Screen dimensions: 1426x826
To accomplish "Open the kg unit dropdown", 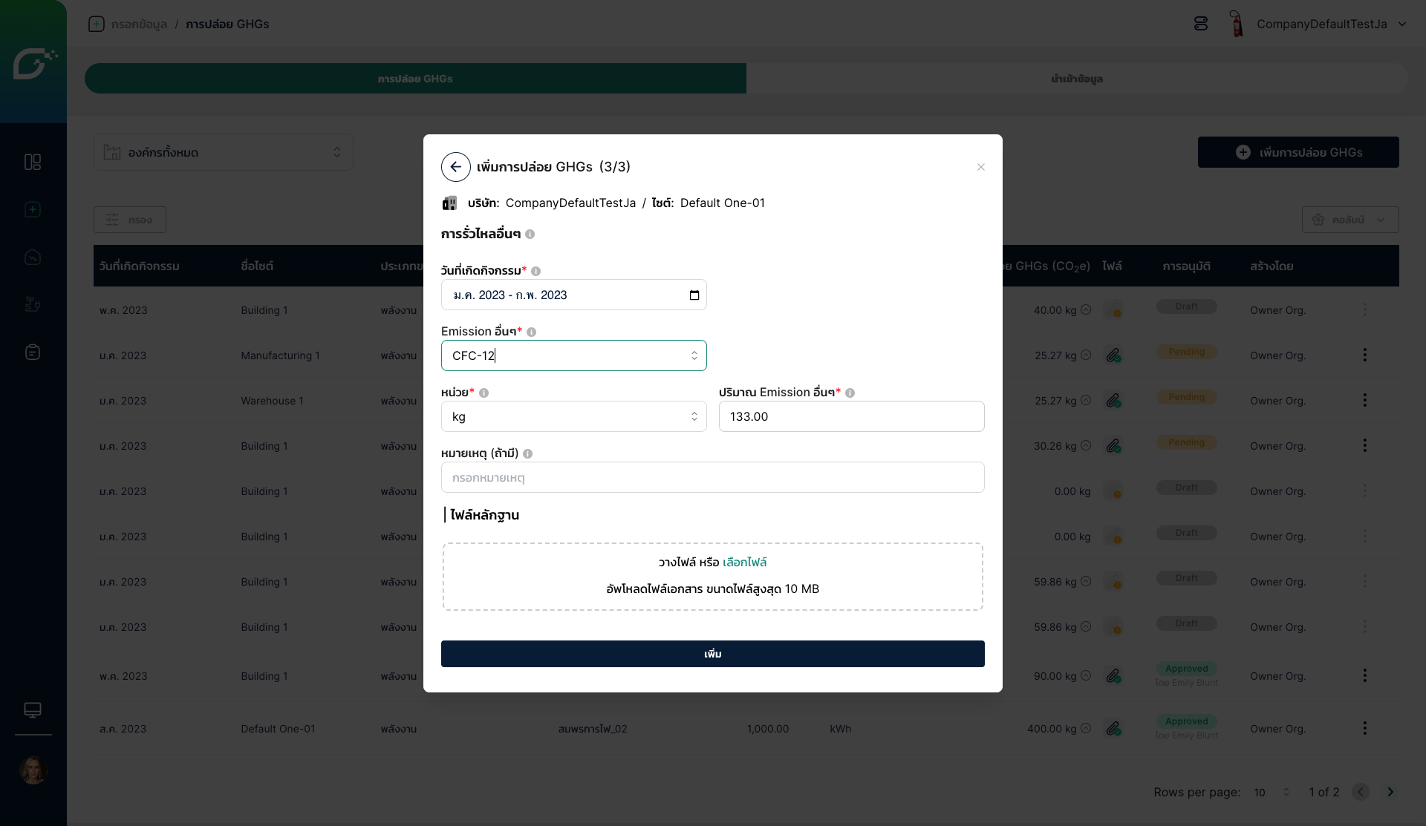I will tap(573, 416).
